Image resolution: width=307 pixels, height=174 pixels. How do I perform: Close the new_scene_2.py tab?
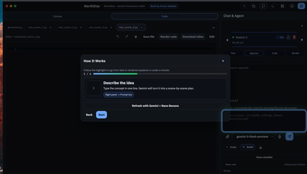tap(81, 27)
